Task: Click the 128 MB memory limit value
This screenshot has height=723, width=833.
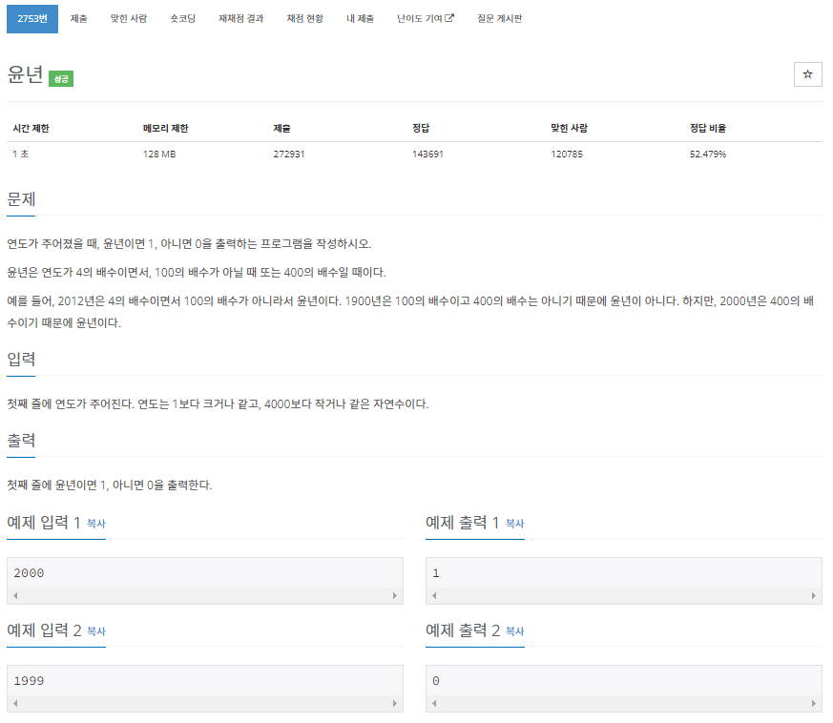Action: click(159, 155)
